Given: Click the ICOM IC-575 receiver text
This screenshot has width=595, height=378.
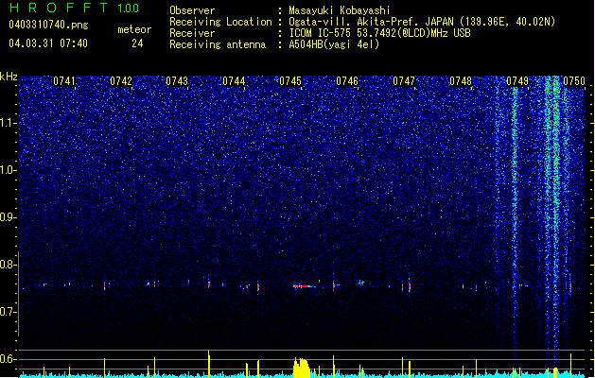Looking at the screenshot, I should click(x=379, y=33).
